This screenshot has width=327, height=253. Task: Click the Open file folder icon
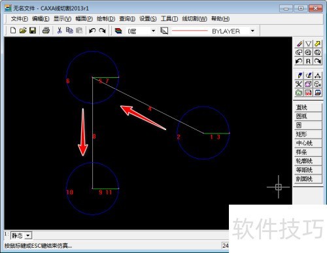point(23,31)
